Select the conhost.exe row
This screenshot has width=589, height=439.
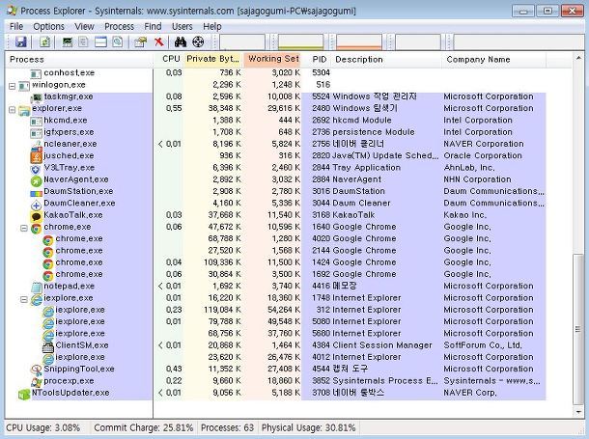[276, 72]
